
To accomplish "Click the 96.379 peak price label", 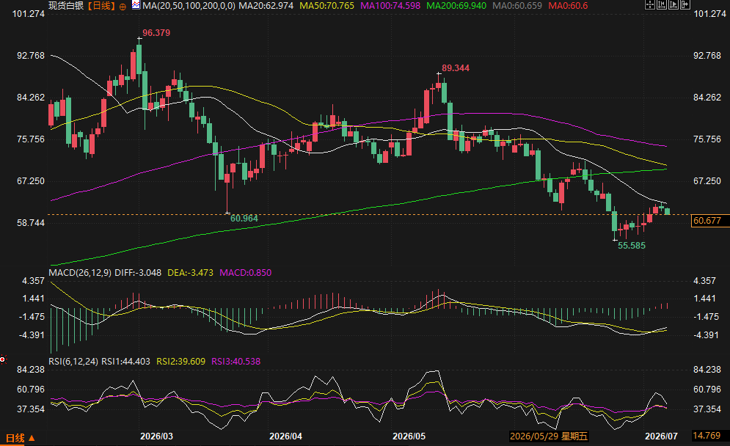I will (x=156, y=32).
